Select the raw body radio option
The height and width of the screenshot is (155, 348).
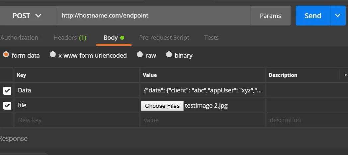click(x=140, y=55)
